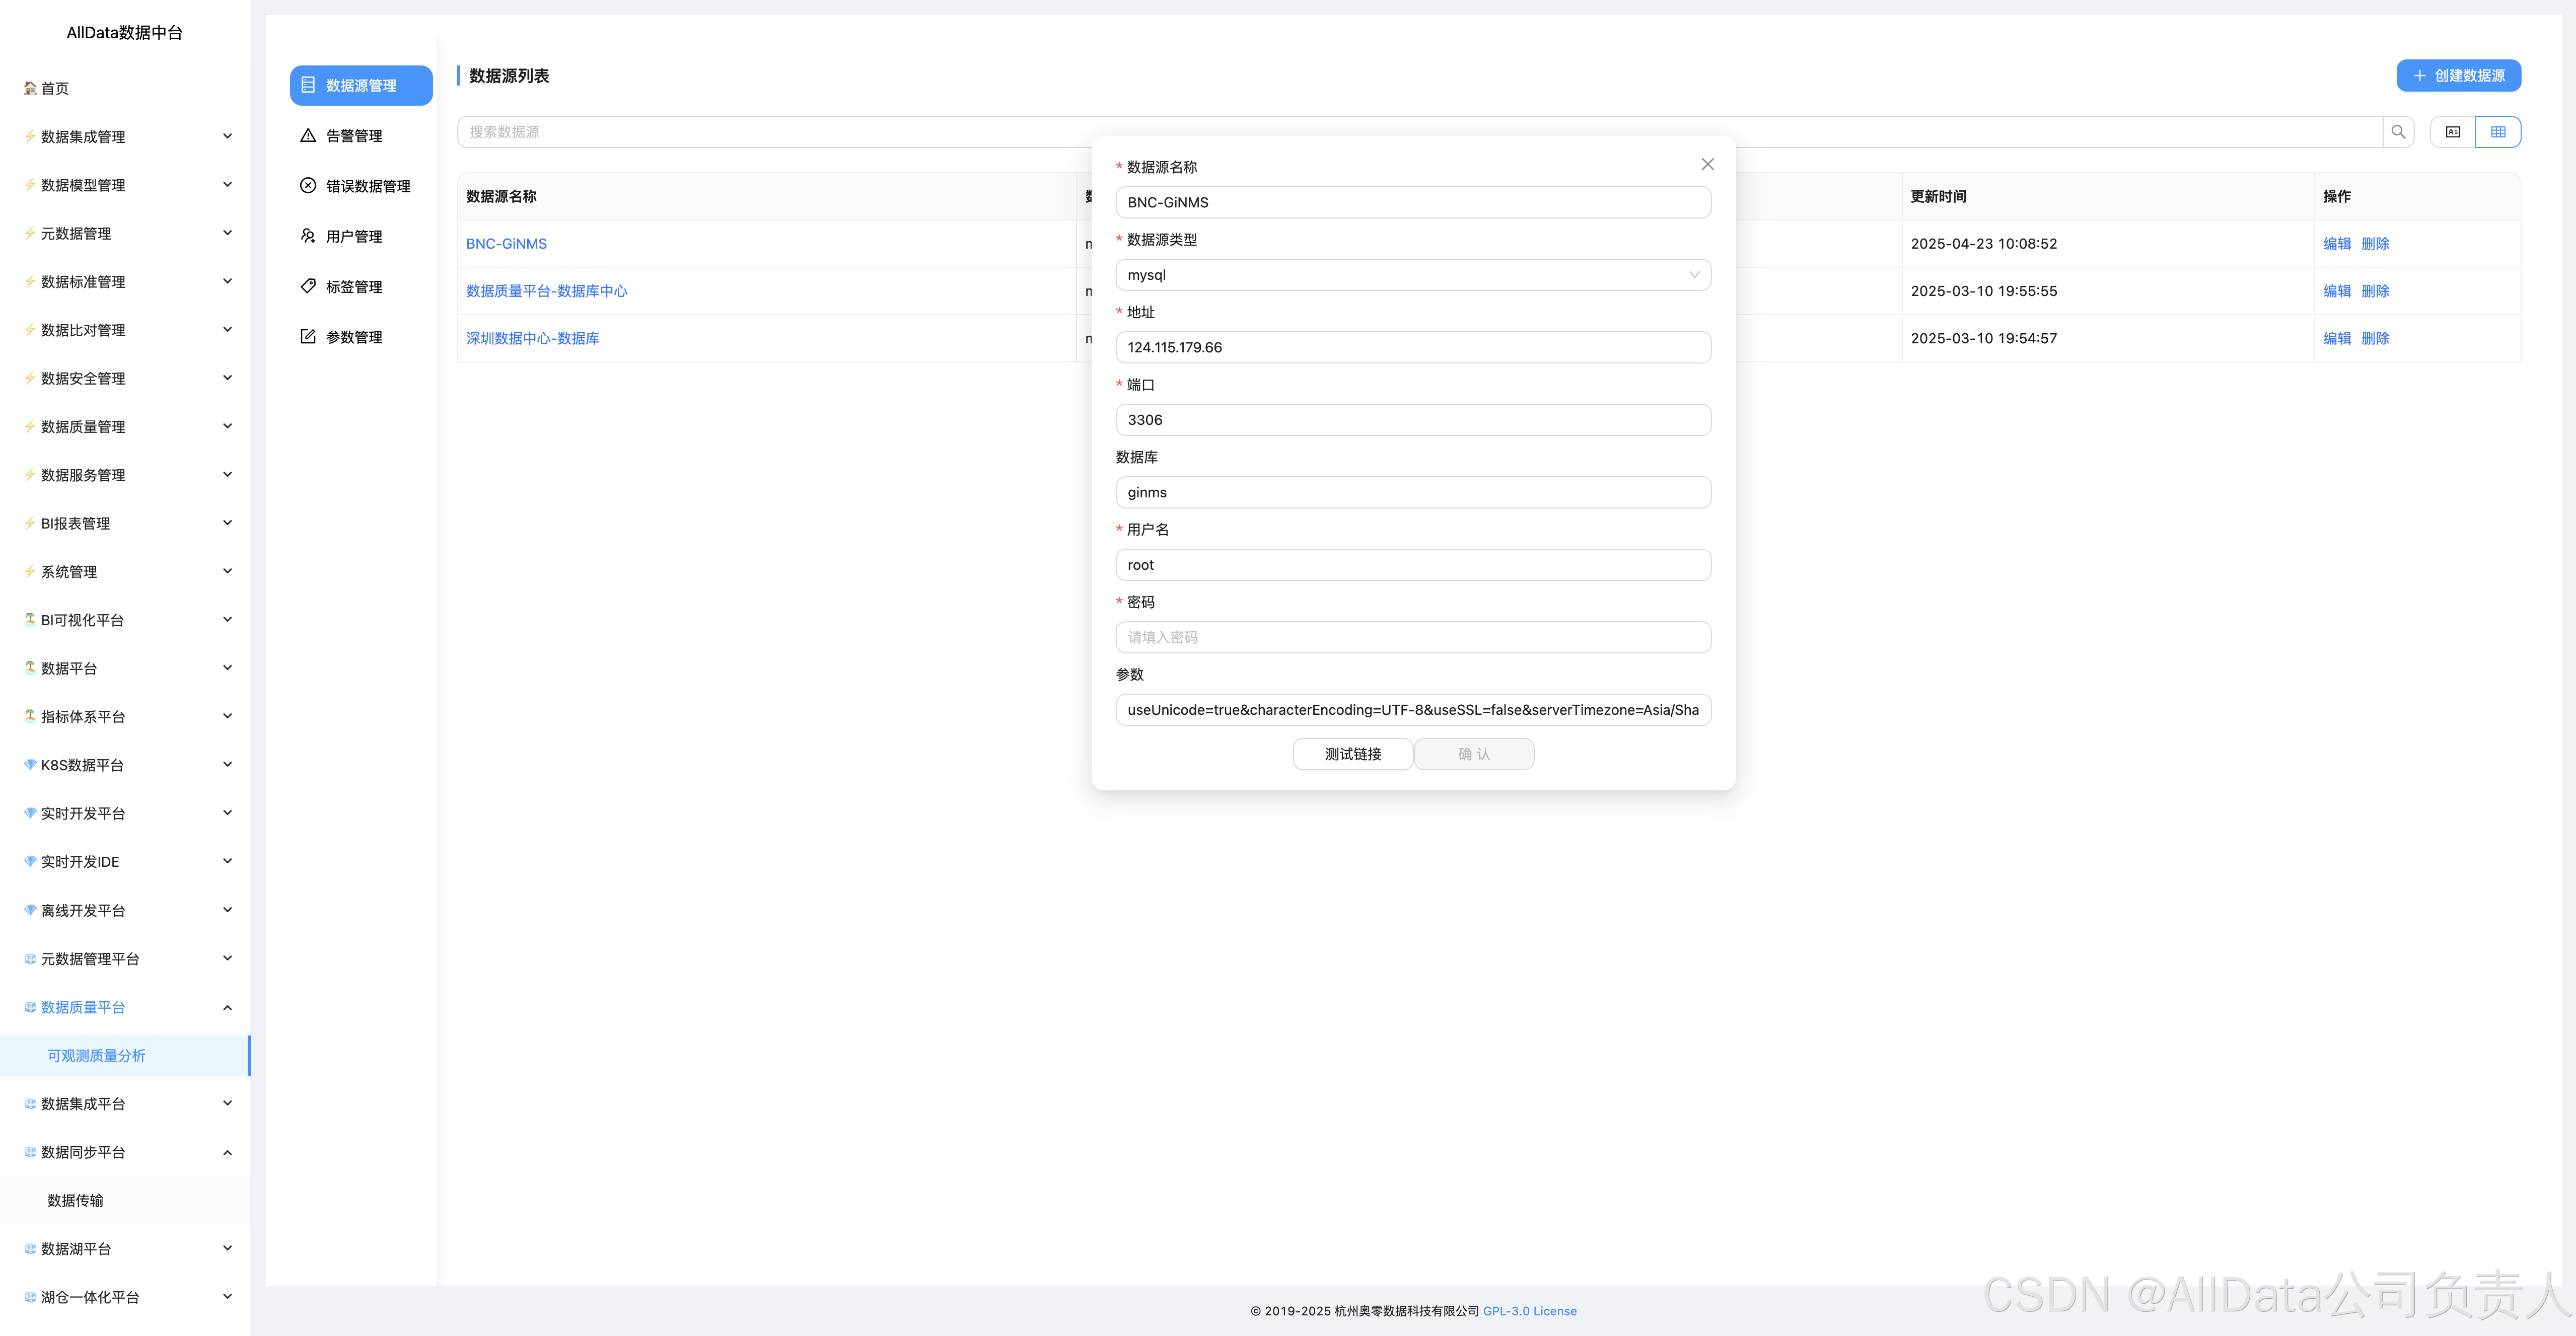This screenshot has width=2576, height=1336.
Task: Click 创建数据源 button
Action: pyautogui.click(x=2458, y=76)
